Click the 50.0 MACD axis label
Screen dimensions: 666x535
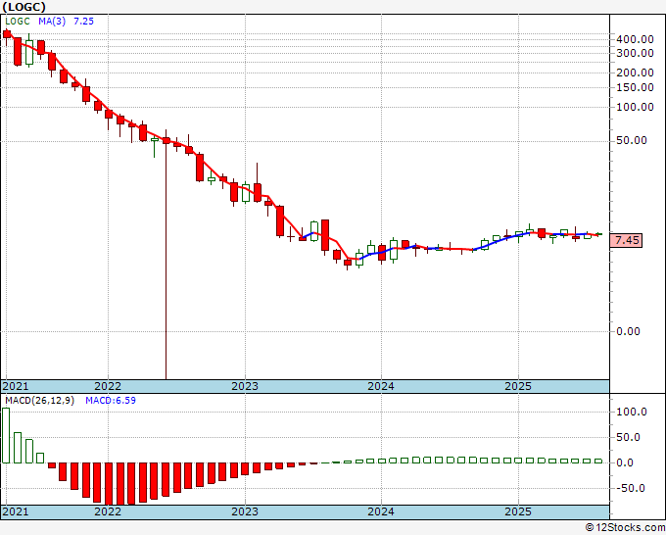(x=628, y=437)
